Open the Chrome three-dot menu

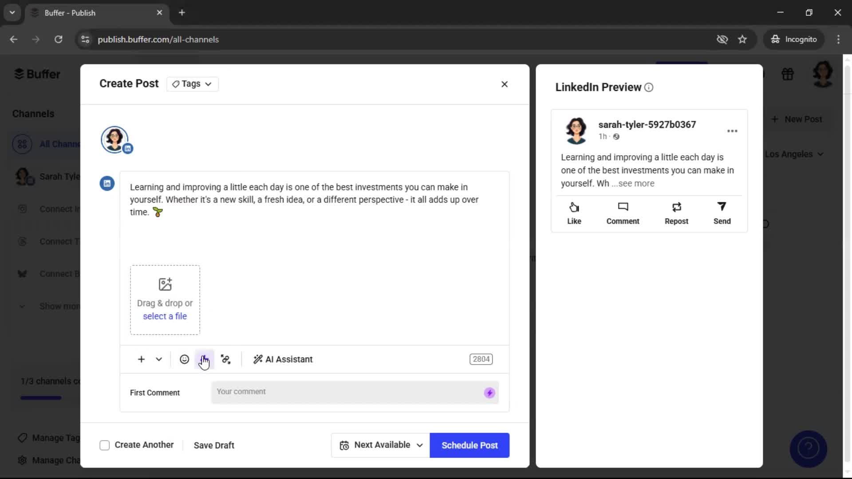(x=838, y=39)
